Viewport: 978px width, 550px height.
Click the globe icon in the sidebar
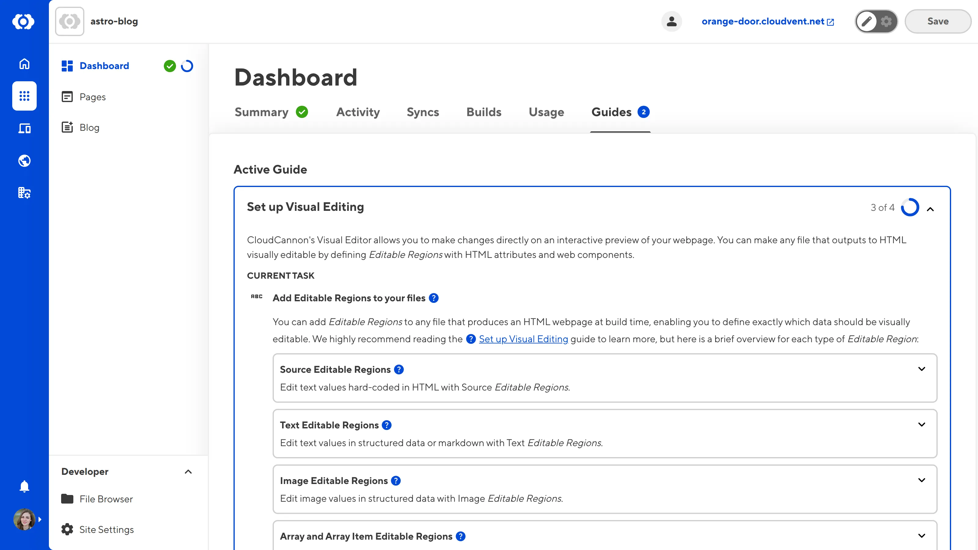click(24, 160)
